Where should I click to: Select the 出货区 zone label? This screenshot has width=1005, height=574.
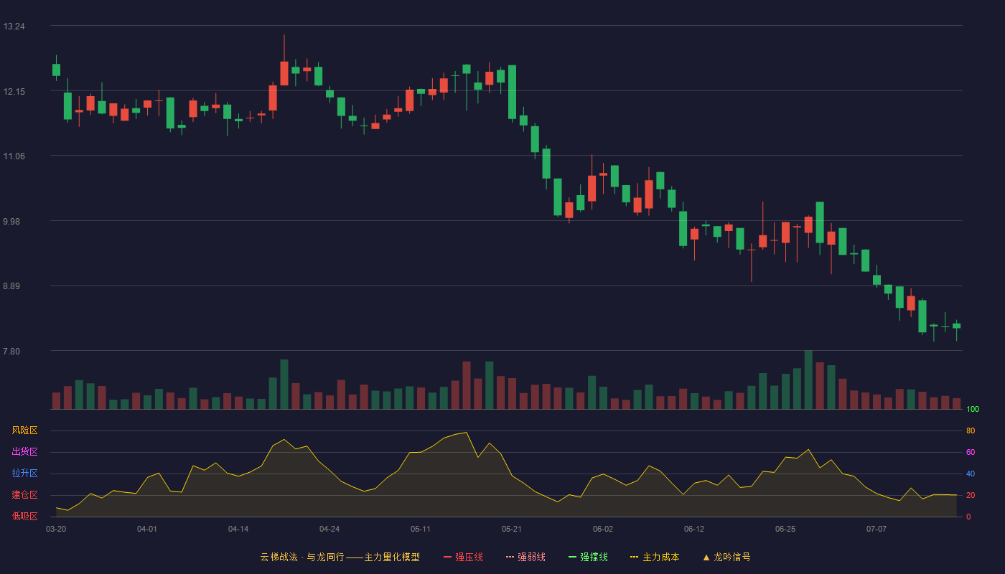coord(24,452)
